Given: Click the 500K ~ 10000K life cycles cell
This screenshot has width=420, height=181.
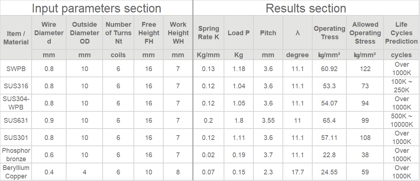Looking at the screenshot, I should coord(401,121).
